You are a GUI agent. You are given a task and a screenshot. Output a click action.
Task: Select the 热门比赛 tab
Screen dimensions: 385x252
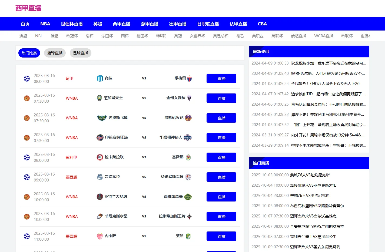pos(29,53)
